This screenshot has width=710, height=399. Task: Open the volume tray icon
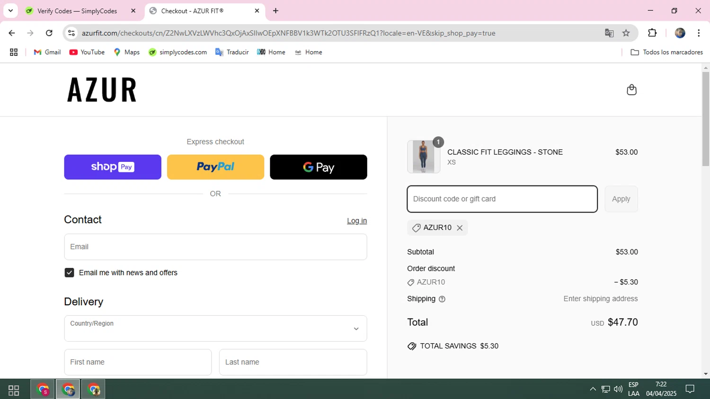click(x=618, y=390)
